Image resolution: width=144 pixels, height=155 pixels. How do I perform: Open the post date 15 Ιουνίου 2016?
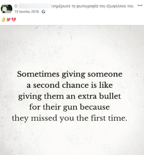(x=27, y=12)
